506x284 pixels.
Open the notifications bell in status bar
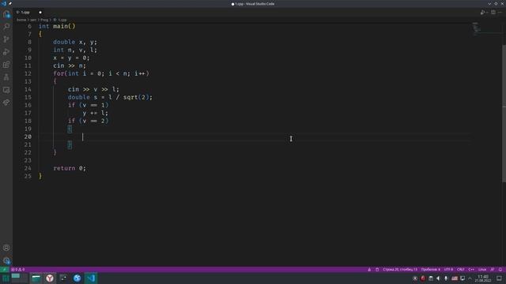500,270
